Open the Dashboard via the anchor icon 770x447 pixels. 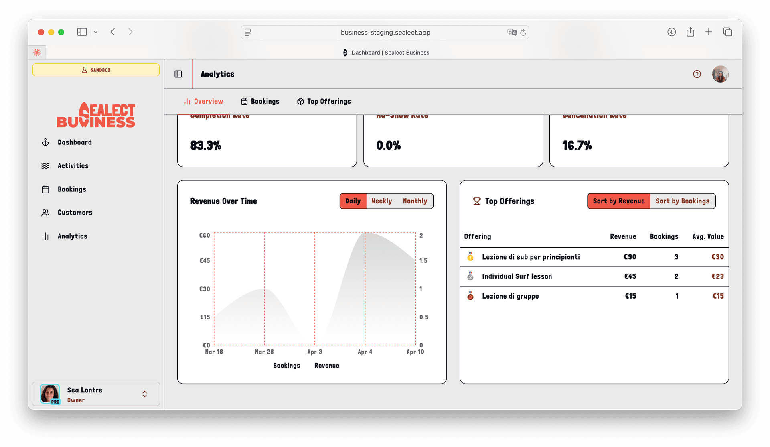[46, 142]
